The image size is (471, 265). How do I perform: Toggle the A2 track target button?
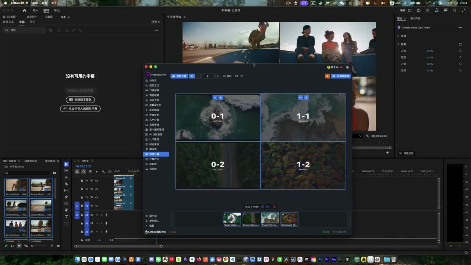click(87, 223)
